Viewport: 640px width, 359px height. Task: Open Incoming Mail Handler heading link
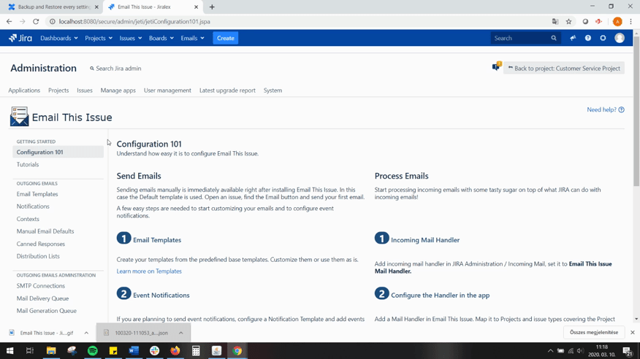425,240
